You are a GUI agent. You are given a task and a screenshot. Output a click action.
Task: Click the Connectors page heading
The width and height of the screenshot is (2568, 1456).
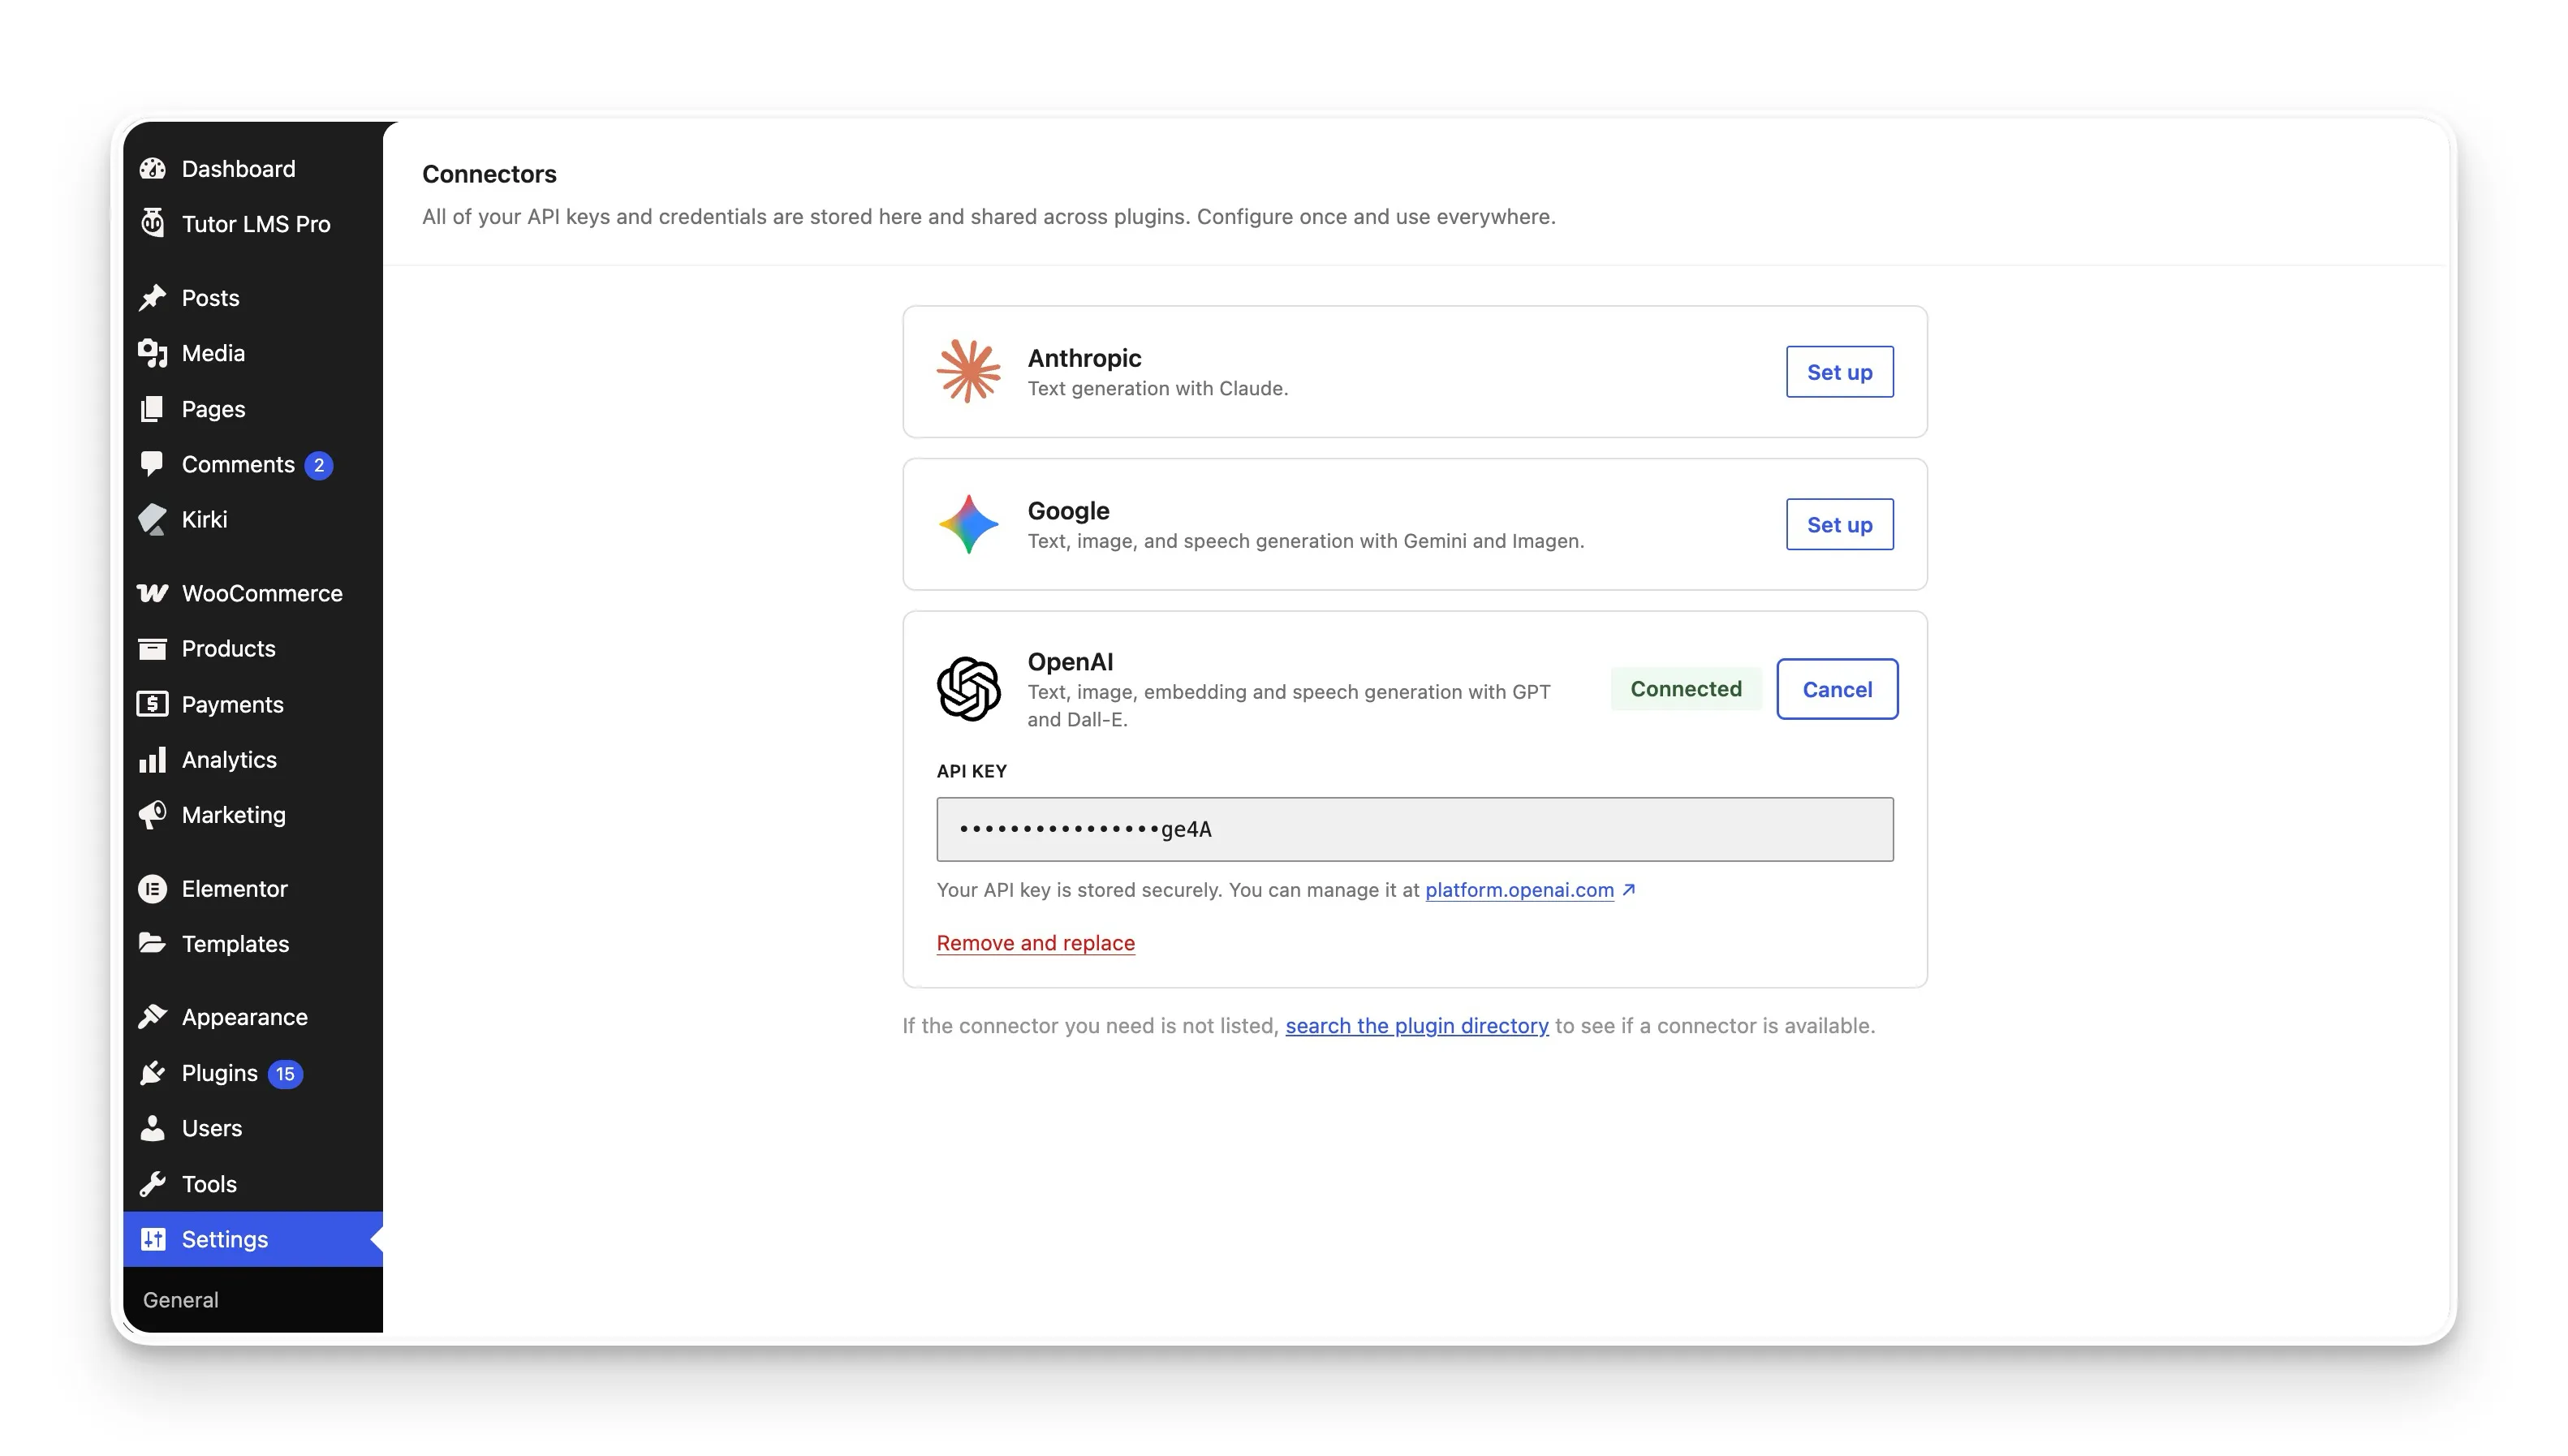(489, 174)
